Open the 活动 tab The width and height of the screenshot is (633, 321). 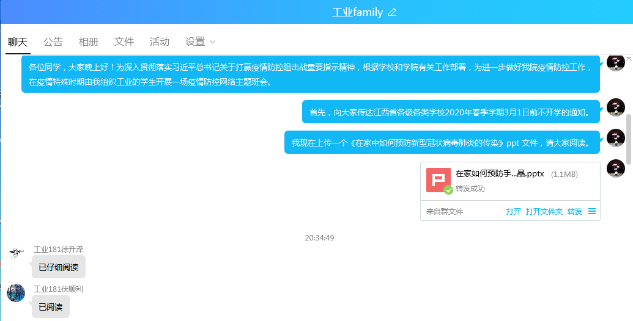coord(160,41)
